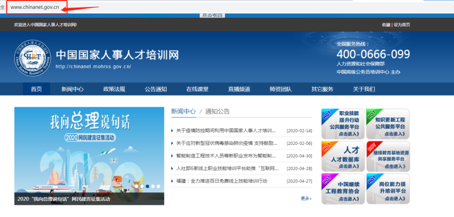Open 知识更新工程 public service platform tile
The image size is (454, 217).
pyautogui.click(x=387, y=124)
